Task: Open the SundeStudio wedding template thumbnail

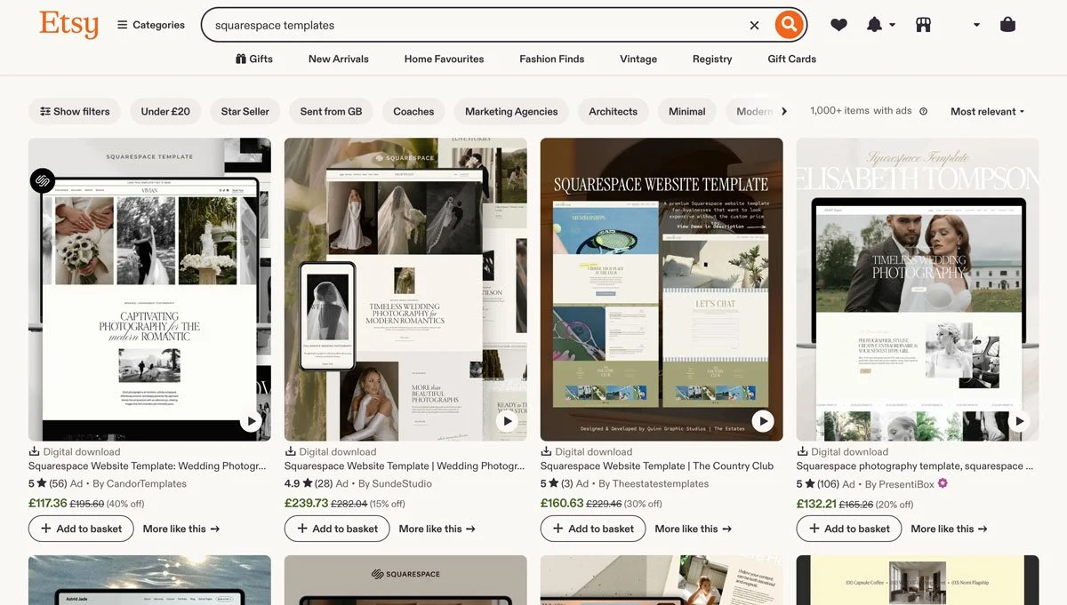Action: click(405, 289)
